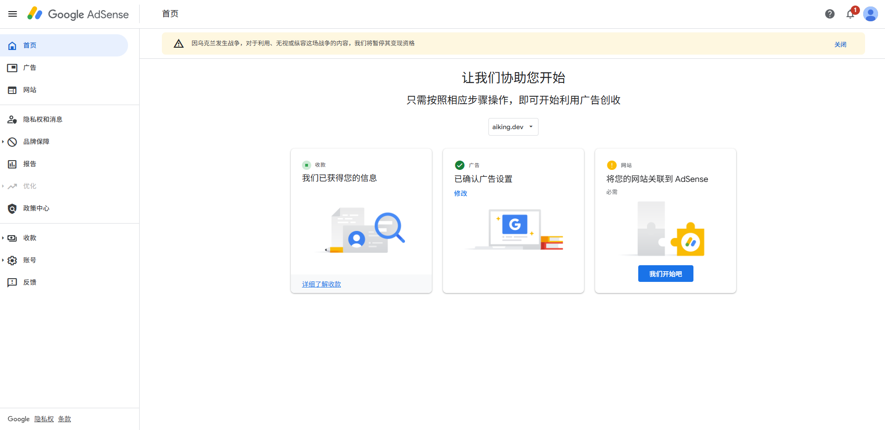Viewport: 885px width, 430px height.
Task: Click the 政策中心 shield icon
Action: (x=13, y=208)
